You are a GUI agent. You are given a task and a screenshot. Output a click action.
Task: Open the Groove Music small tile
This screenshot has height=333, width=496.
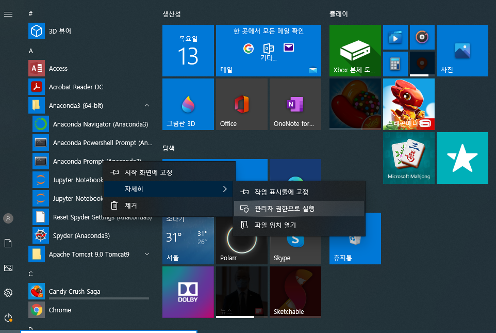(422, 37)
